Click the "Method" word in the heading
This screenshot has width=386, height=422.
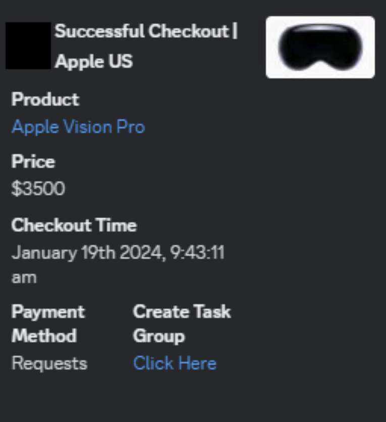click(x=44, y=336)
